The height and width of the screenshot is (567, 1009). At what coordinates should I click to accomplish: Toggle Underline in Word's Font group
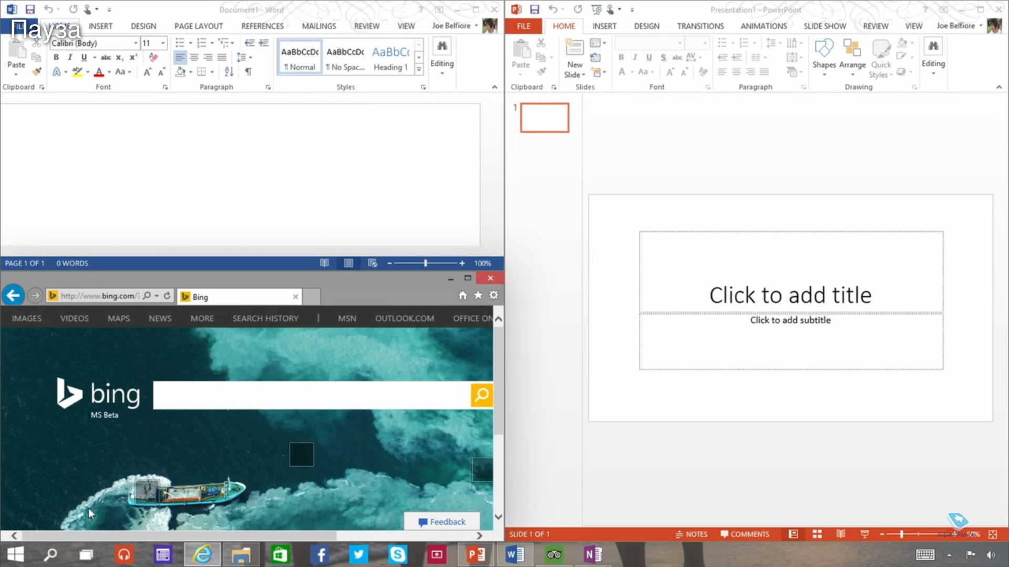(x=84, y=57)
